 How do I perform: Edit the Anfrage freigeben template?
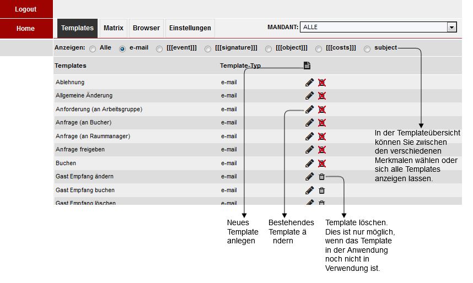click(x=309, y=150)
